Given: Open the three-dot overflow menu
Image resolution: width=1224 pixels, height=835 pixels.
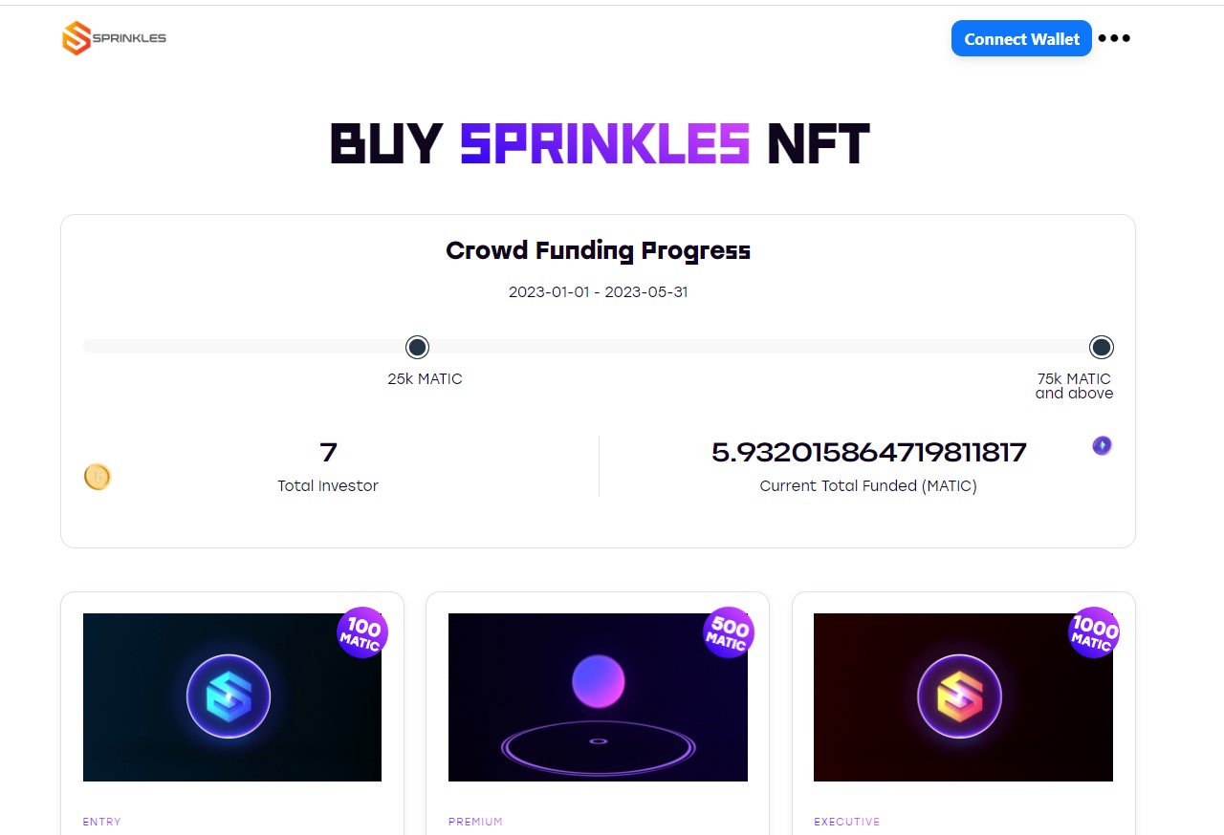Looking at the screenshot, I should pos(1114,38).
